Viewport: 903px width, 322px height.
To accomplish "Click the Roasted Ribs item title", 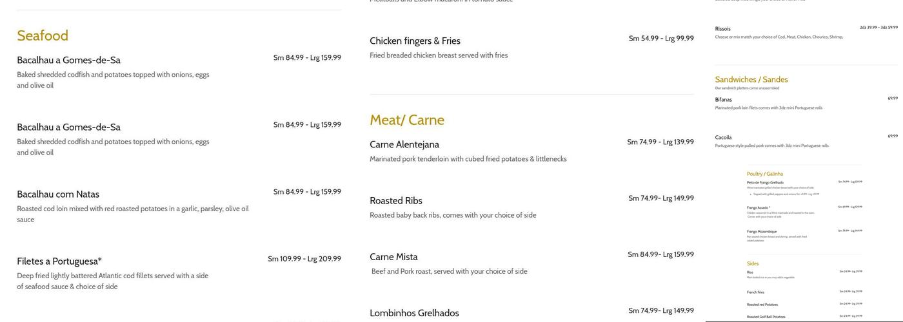I will tap(396, 201).
